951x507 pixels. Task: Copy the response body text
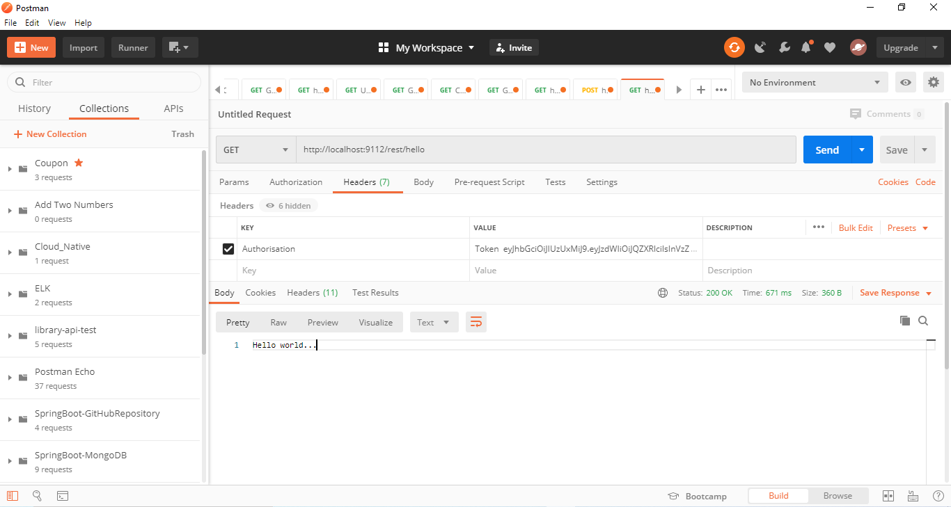[x=905, y=320]
